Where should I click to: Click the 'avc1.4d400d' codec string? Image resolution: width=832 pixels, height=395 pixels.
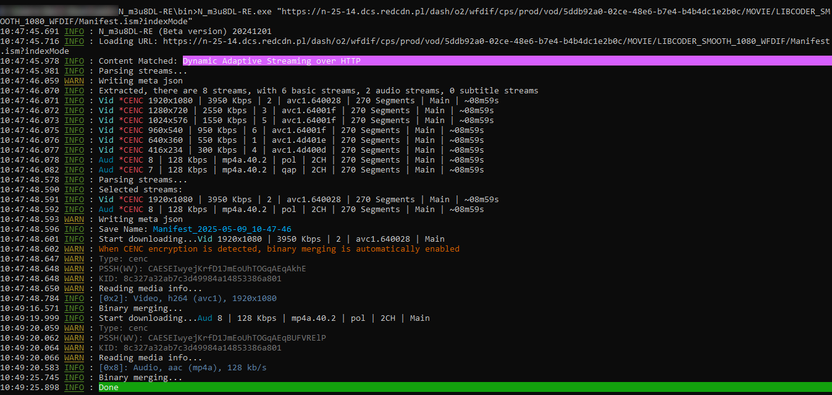click(299, 150)
